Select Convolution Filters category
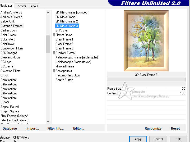 pos(12,48)
